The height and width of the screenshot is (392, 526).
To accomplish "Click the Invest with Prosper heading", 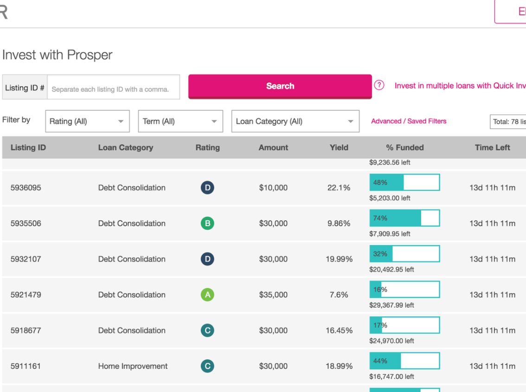I will (x=58, y=55).
